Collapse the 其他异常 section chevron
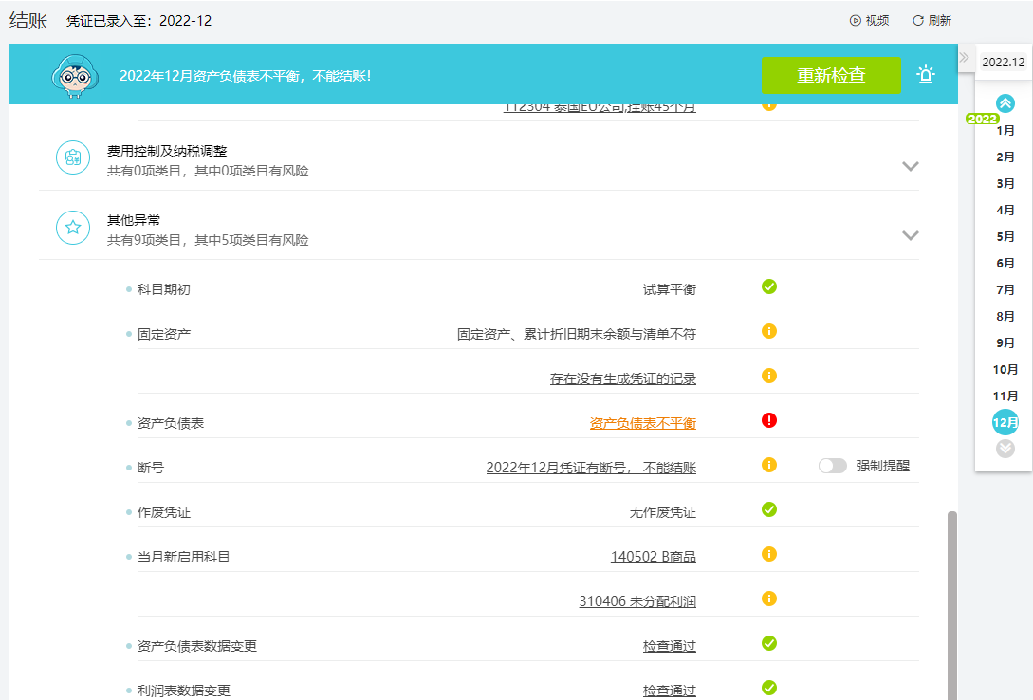 tap(910, 235)
